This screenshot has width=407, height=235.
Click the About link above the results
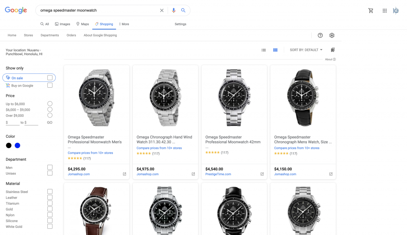point(329,60)
